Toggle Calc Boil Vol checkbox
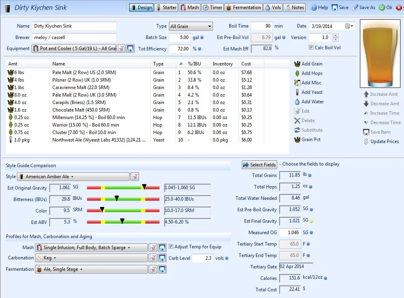The width and height of the screenshot is (404, 298). [311, 47]
